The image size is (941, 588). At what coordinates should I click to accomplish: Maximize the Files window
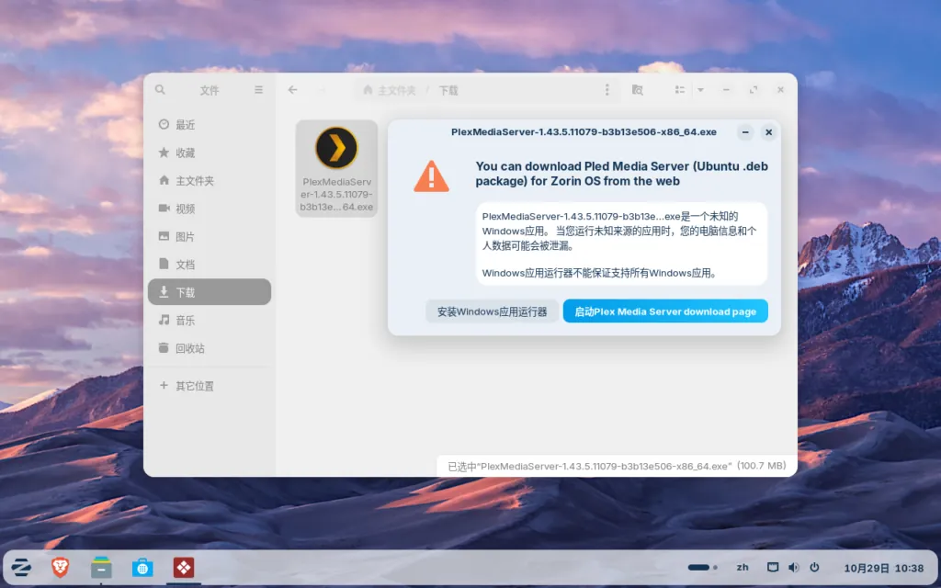[754, 90]
